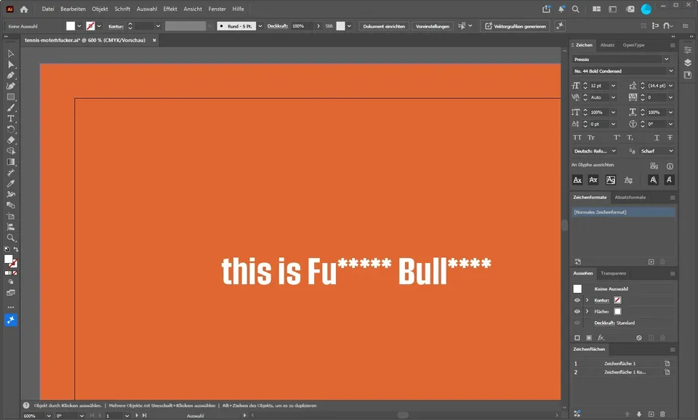Activate the Type tool
The width and height of the screenshot is (698, 420).
point(11,118)
